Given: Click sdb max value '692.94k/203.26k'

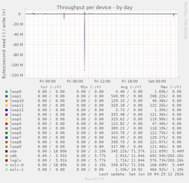Looking at the screenshot, I should (x=167, y=156).
